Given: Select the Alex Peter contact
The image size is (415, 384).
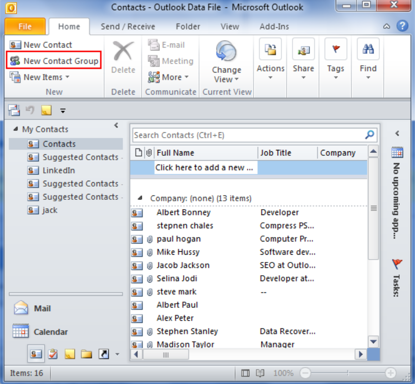Looking at the screenshot, I should (249, 318).
